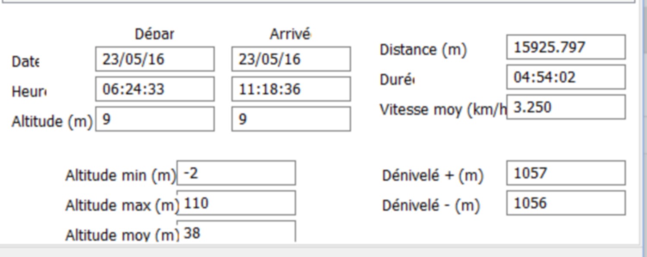
Task: Click the arrival date field 23/05/16
Action: pyautogui.click(x=291, y=59)
